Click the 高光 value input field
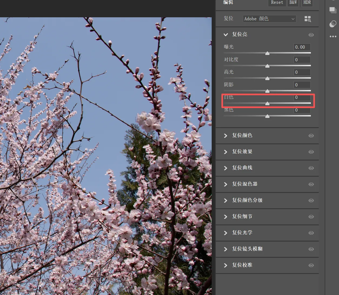This screenshot has width=339, height=295. click(x=302, y=72)
